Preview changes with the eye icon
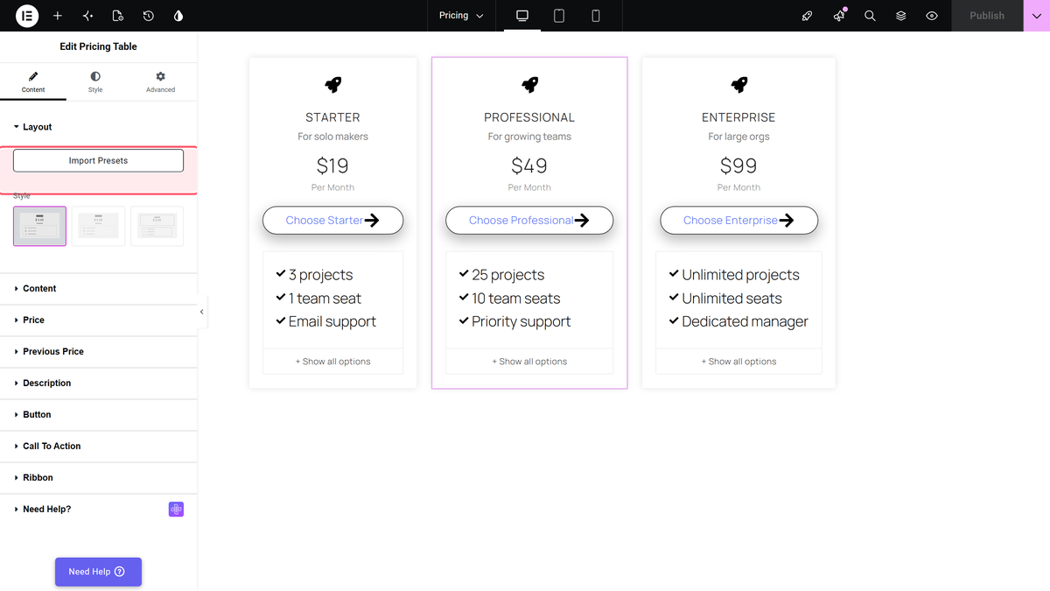Image resolution: width=1050 pixels, height=591 pixels. pos(932,16)
